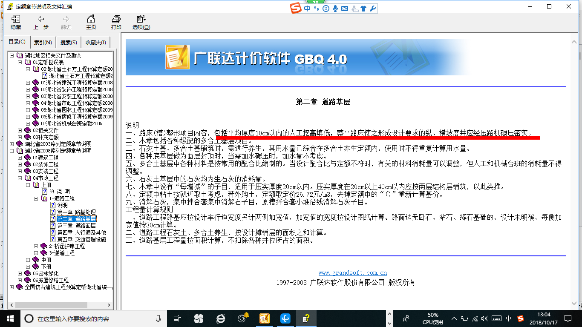Expand the 02相关文件 tree node
582x327 pixels.
[x=20, y=130]
